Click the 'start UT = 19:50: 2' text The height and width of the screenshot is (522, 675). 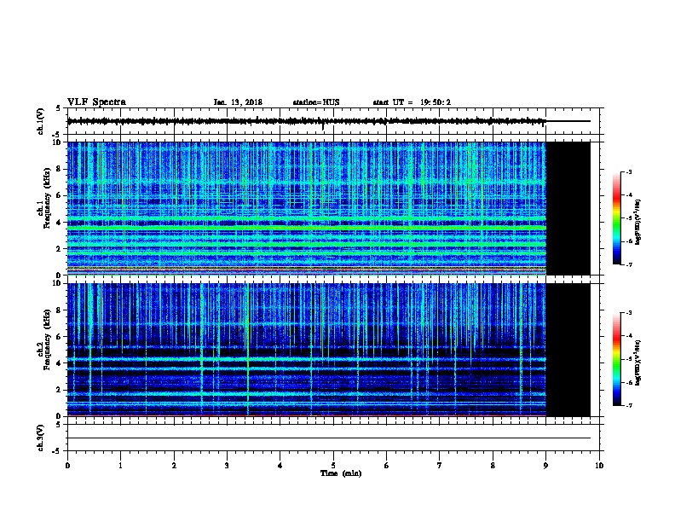(412, 102)
